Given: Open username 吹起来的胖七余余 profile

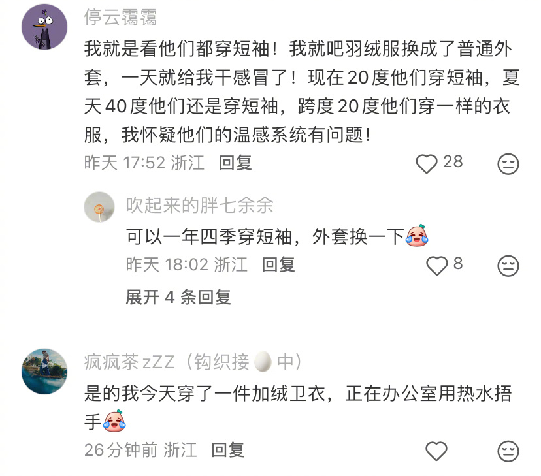Looking at the screenshot, I should click(200, 205).
